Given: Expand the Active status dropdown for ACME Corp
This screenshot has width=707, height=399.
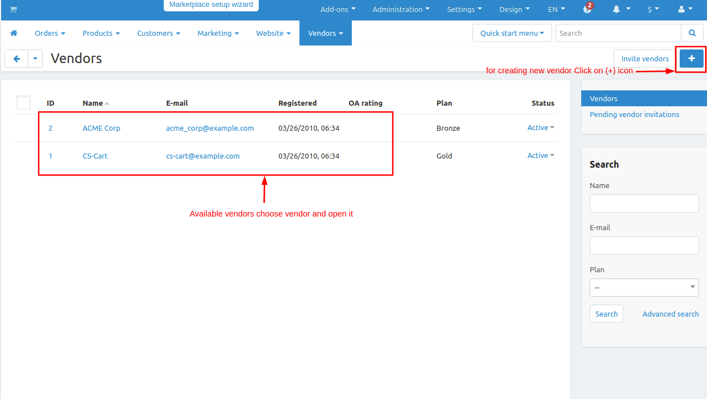Looking at the screenshot, I should tap(540, 128).
